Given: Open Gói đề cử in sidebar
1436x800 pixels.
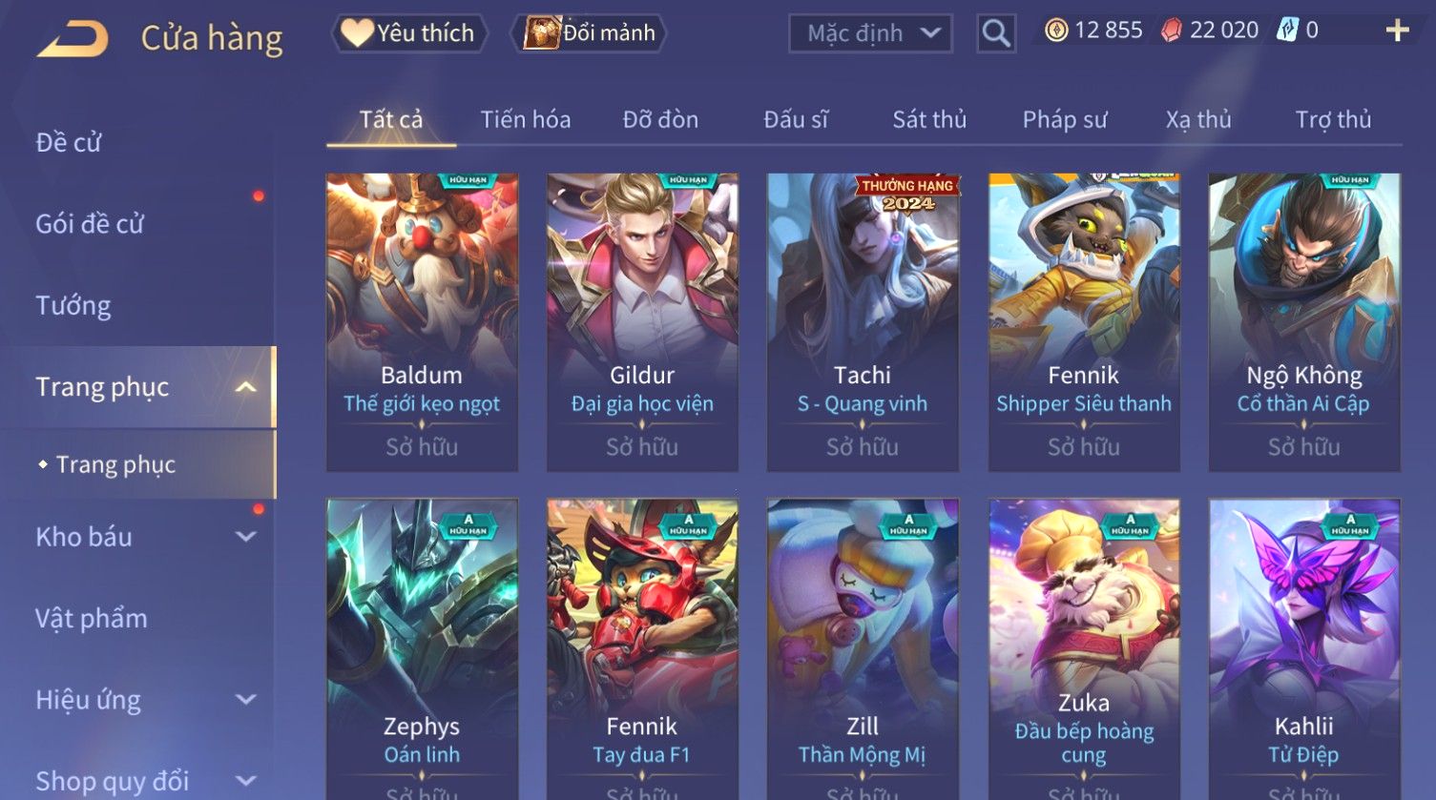Looking at the screenshot, I should tap(90, 224).
